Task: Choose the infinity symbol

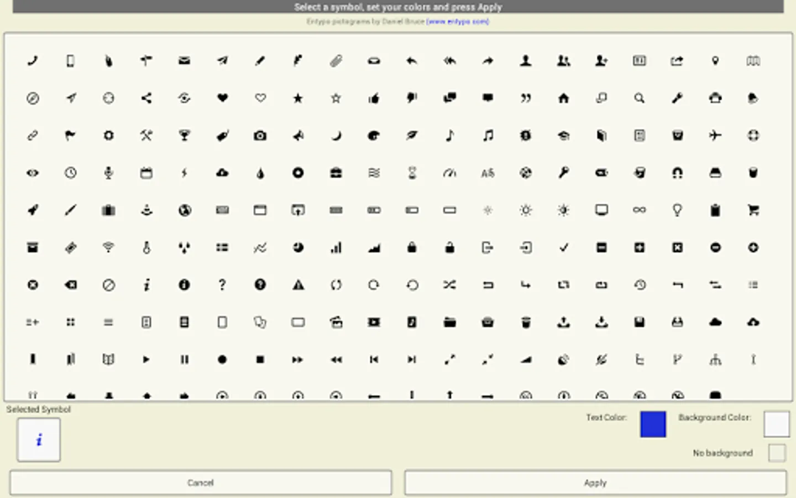Action: tap(640, 210)
